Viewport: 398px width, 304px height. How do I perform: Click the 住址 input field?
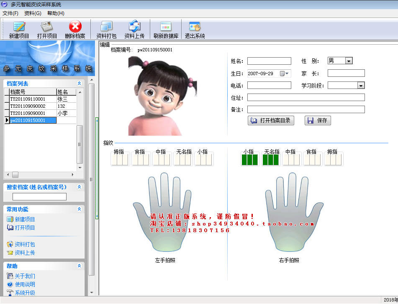tap(306, 98)
